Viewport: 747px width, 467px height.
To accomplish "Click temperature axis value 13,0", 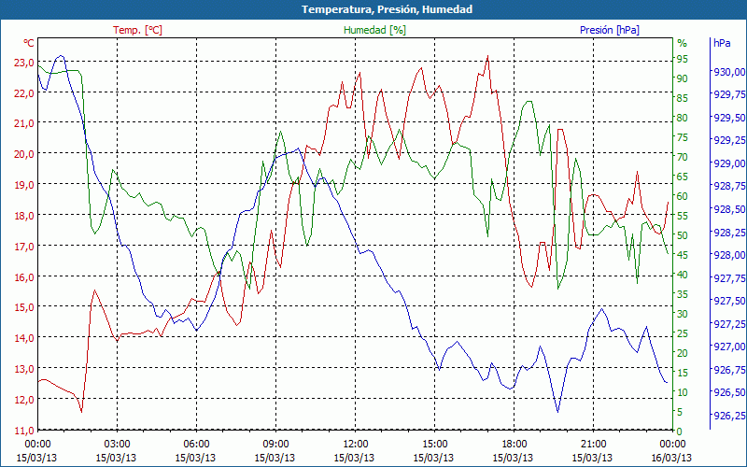I will point(24,369).
